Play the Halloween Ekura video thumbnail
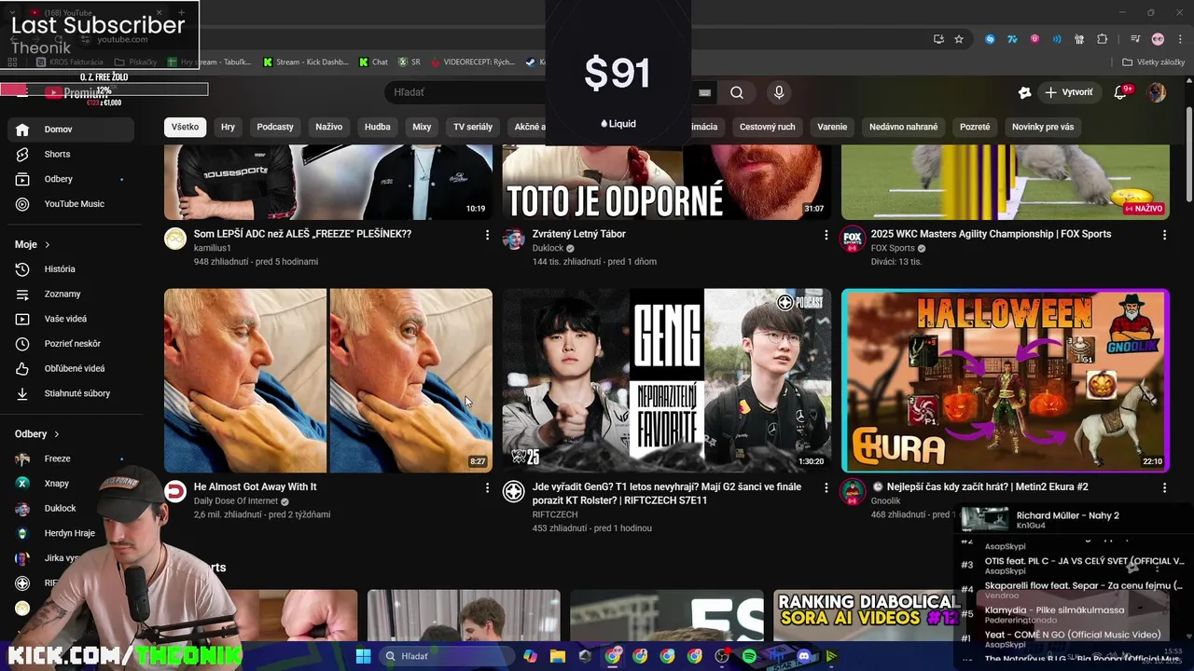This screenshot has height=671, width=1194. click(x=1006, y=380)
